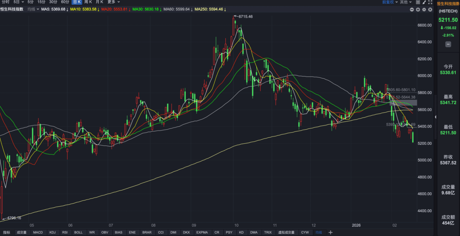Collapse the HSTECH quote panel

point(448,44)
